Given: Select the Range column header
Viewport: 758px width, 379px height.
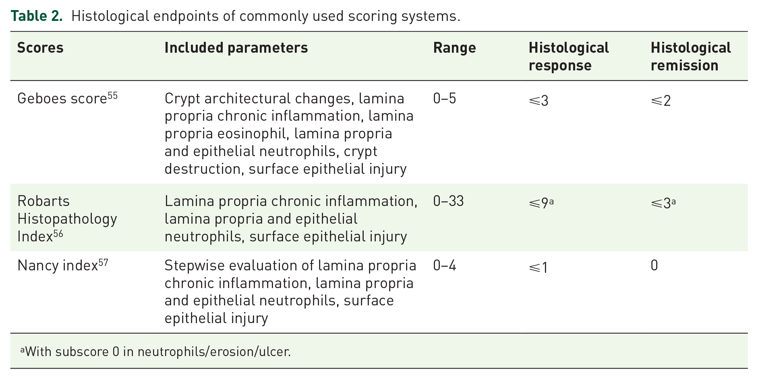Looking at the screenshot, I should point(454,48).
